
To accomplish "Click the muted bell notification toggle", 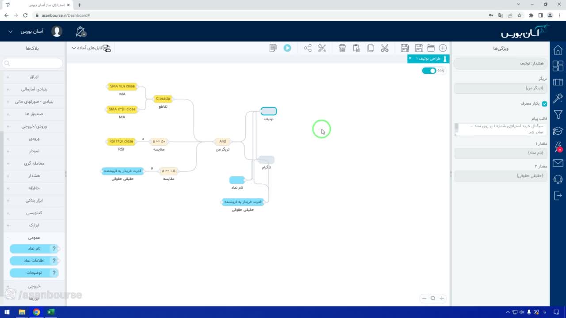I will click(80, 32).
